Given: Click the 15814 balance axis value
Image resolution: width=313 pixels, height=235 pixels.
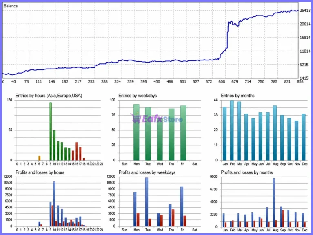Looking at the screenshot, I should pyautogui.click(x=305, y=38).
